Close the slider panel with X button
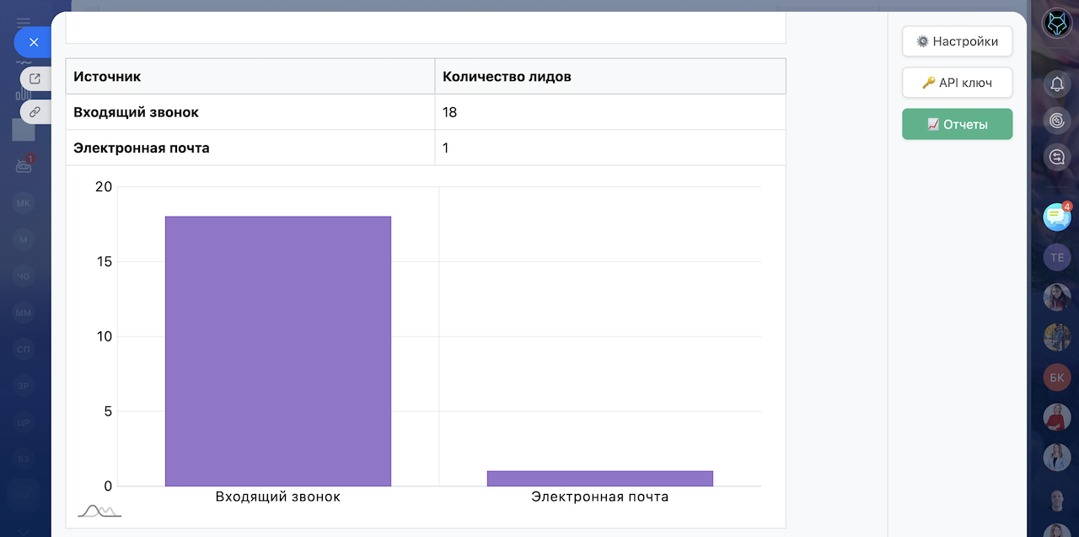The image size is (1079, 537). click(x=34, y=41)
